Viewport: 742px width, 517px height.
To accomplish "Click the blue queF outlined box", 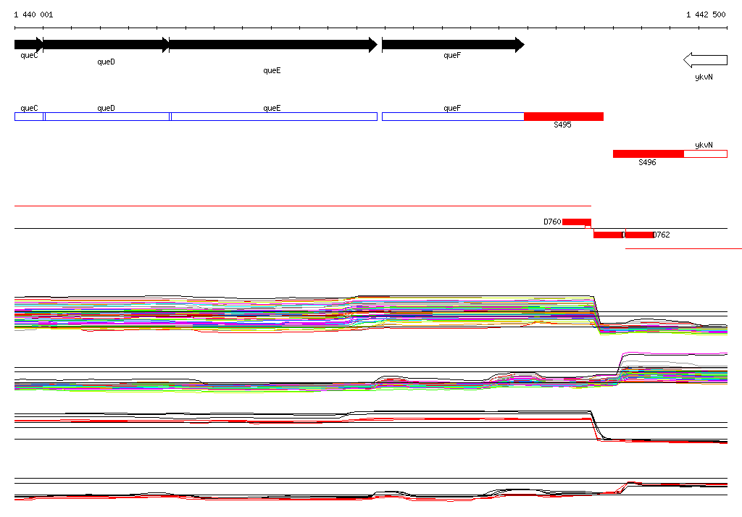I will [x=453, y=117].
